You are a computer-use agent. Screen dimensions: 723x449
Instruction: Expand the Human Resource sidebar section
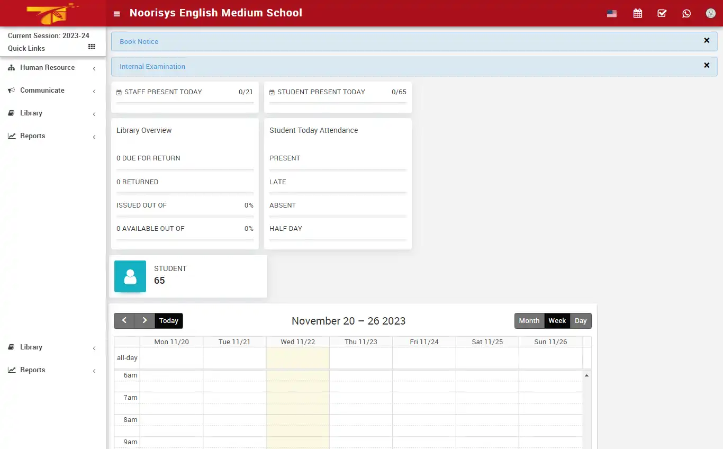click(x=47, y=68)
